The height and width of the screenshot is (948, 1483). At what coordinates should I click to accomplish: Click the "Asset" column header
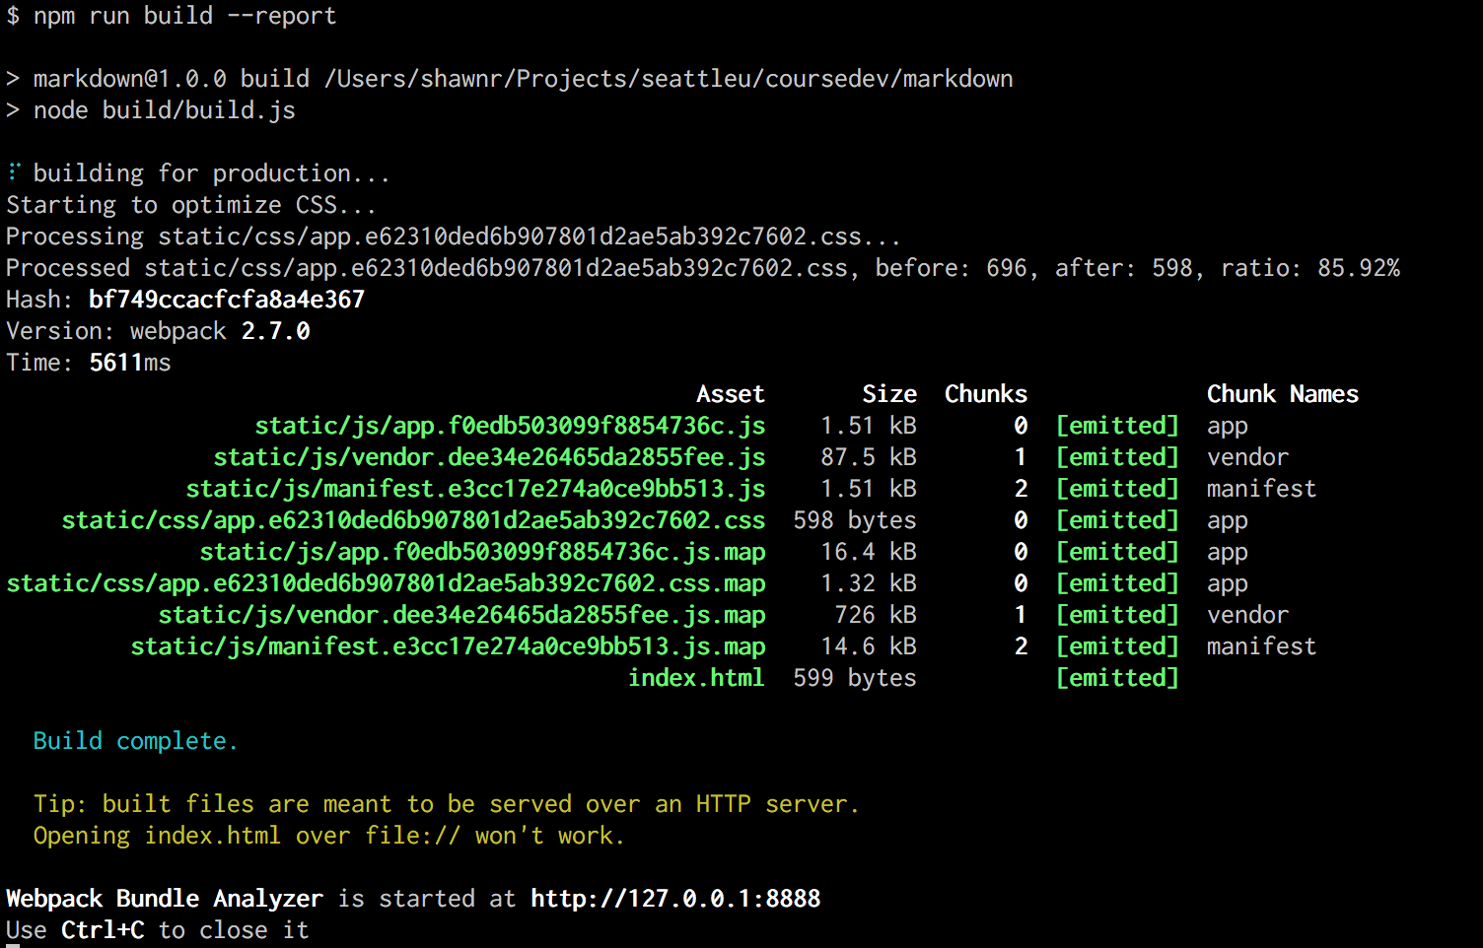(730, 394)
